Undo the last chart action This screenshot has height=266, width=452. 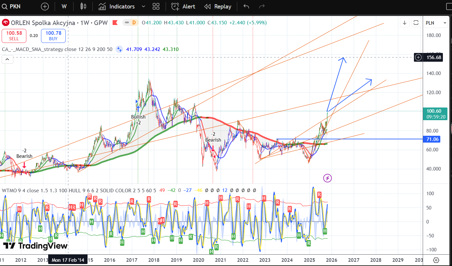246,6
